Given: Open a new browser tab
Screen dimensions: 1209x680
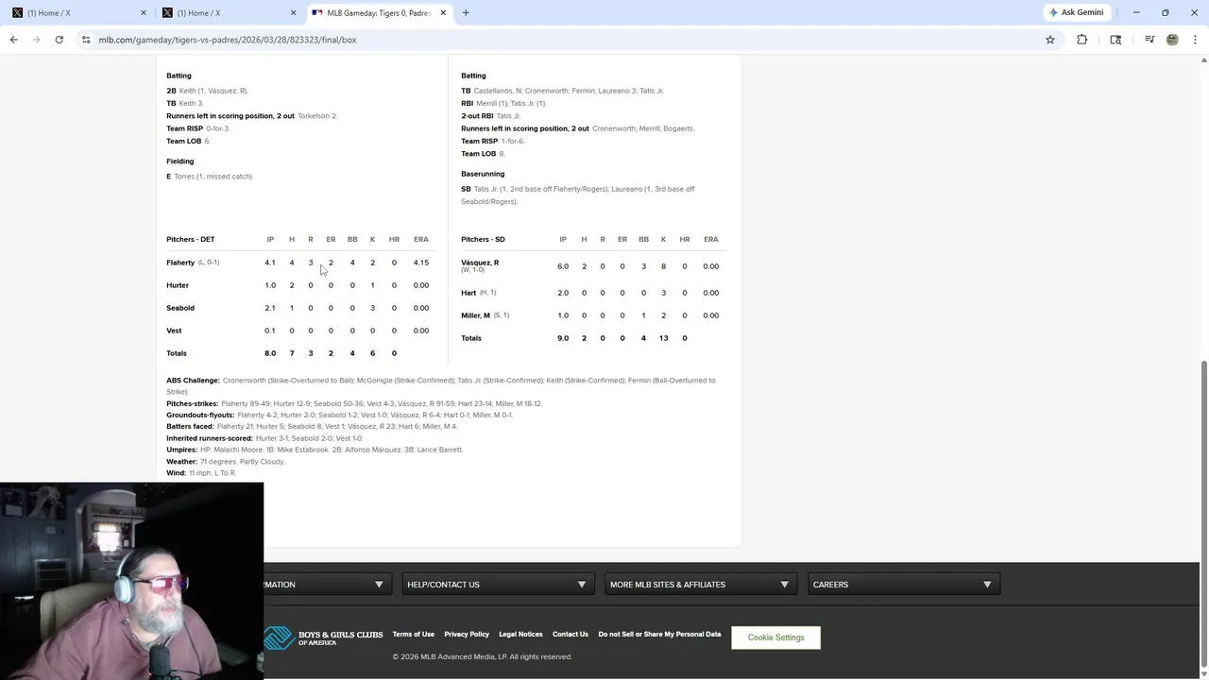Looking at the screenshot, I should (466, 13).
